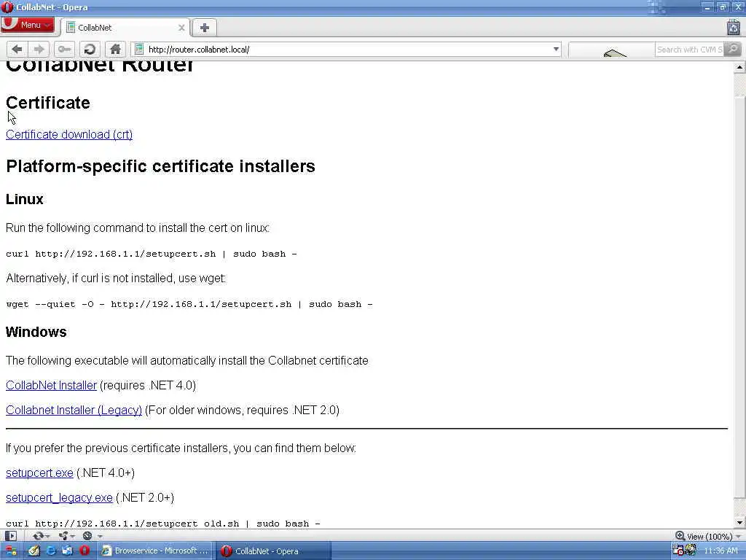This screenshot has height=560, width=746.
Task: Open the Collabnet Installer (Legacy) link
Action: (x=74, y=410)
